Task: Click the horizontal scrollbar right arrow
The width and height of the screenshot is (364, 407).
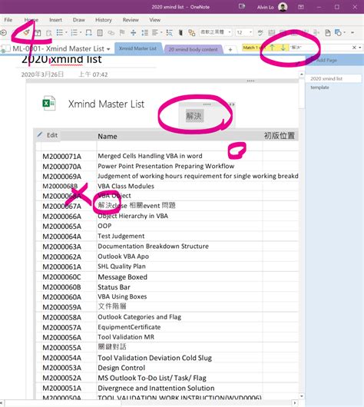Action: pos(295,403)
